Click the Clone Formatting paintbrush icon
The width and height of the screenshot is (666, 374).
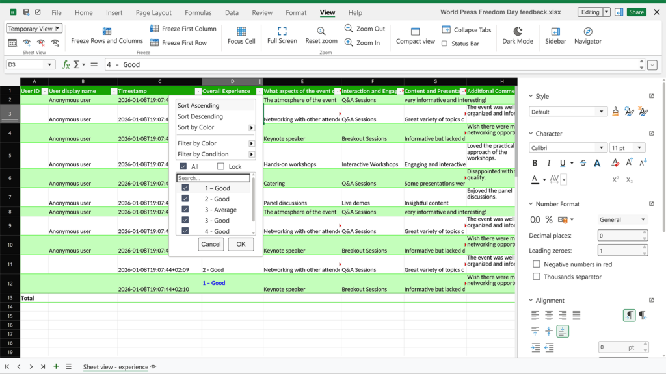(x=615, y=112)
